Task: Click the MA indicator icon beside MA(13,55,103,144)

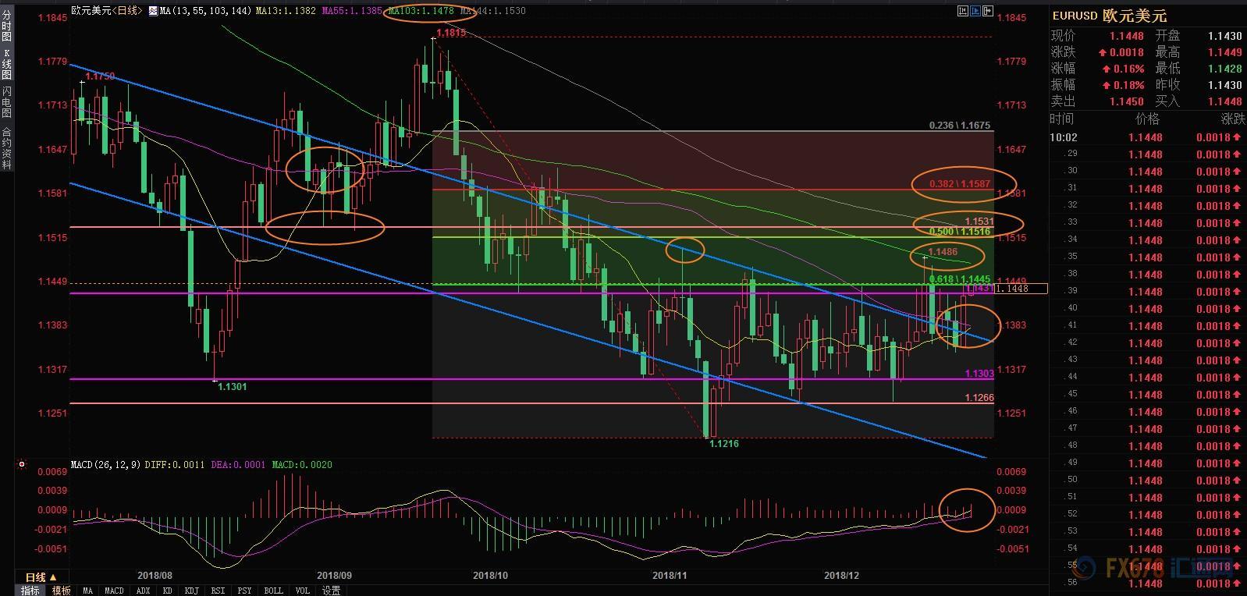Action: coord(153,11)
